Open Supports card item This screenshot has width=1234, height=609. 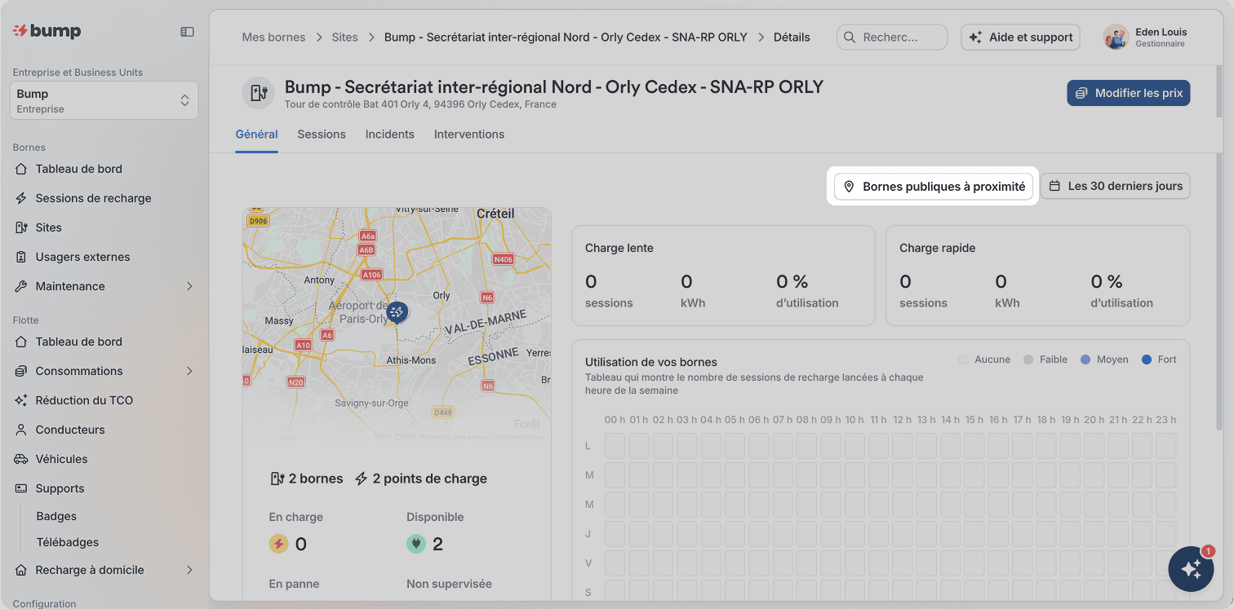pyautogui.click(x=104, y=488)
